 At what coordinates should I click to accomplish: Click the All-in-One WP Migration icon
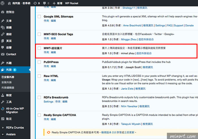[x=3, y=109]
